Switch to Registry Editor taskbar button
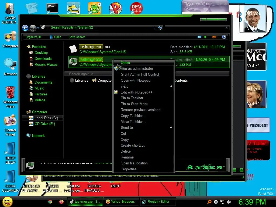This screenshot has width=276, height=207. point(158,202)
